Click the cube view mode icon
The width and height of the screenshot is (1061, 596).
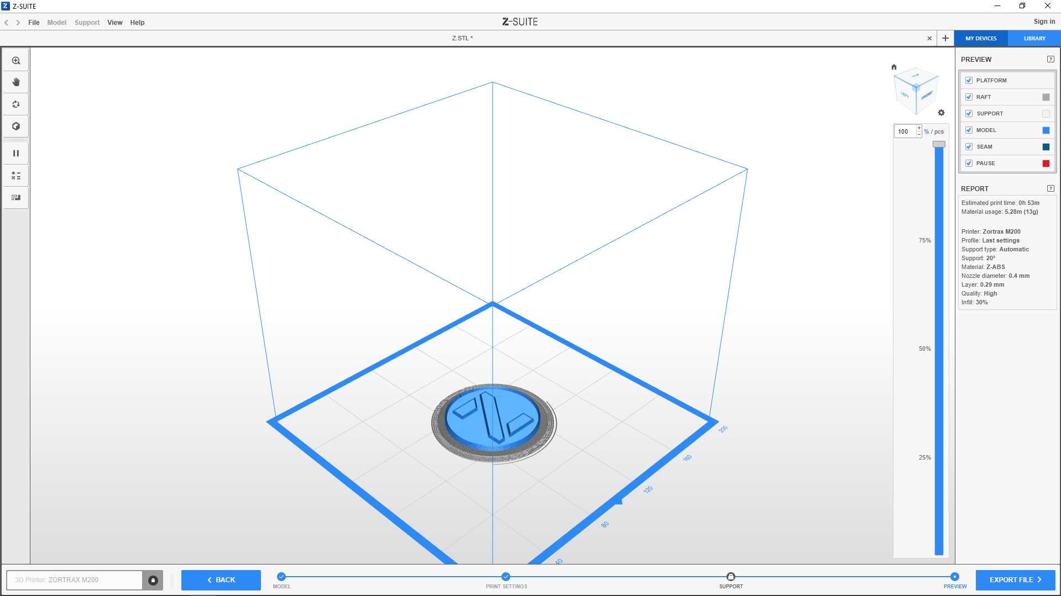(16, 126)
